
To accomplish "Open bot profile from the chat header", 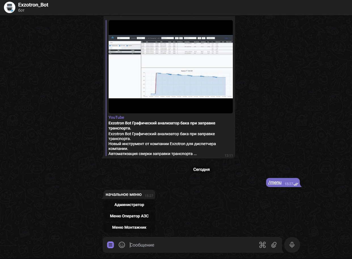I will (x=33, y=5).
